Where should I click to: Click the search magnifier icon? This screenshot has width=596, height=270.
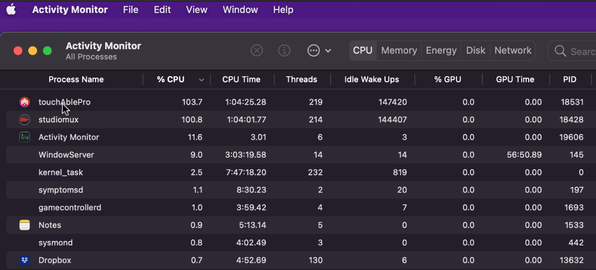(x=560, y=51)
